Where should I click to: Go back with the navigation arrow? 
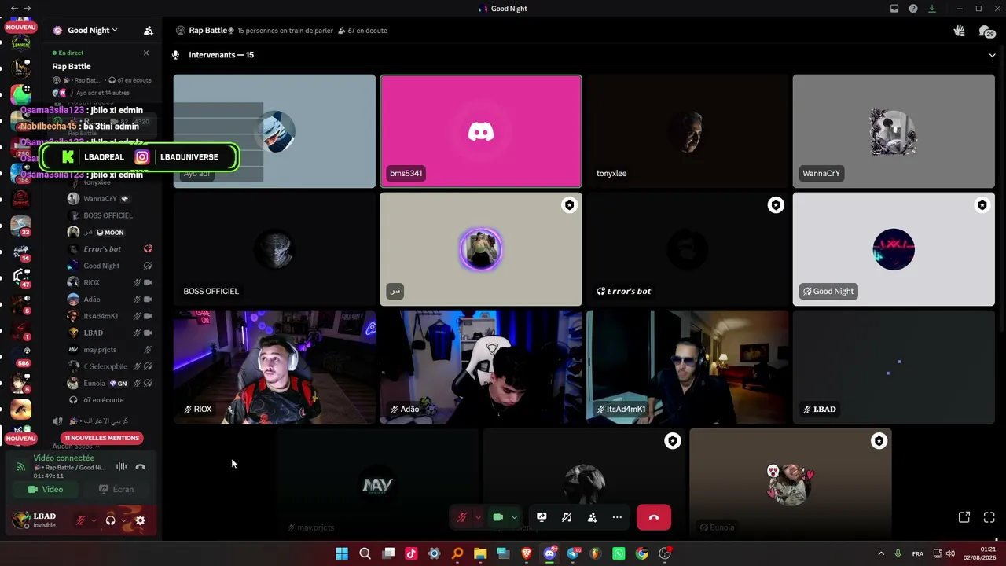[x=13, y=9]
